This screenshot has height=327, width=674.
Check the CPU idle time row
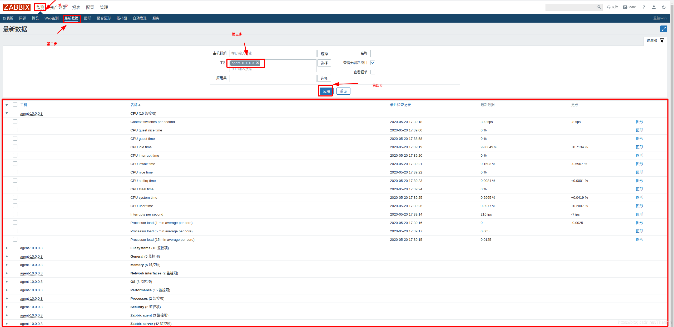pos(15,147)
